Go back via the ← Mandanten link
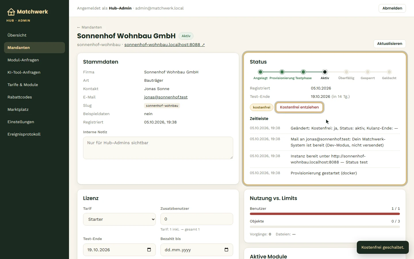Viewport: 414px width, 259px height. [x=89, y=27]
